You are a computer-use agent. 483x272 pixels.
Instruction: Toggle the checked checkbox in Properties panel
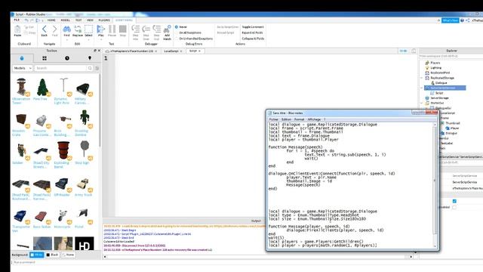pyautogui.click(x=454, y=201)
